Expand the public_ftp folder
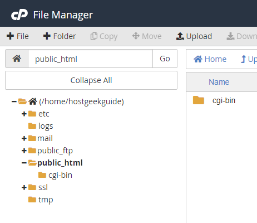The image size is (257, 223). pyautogui.click(x=24, y=151)
